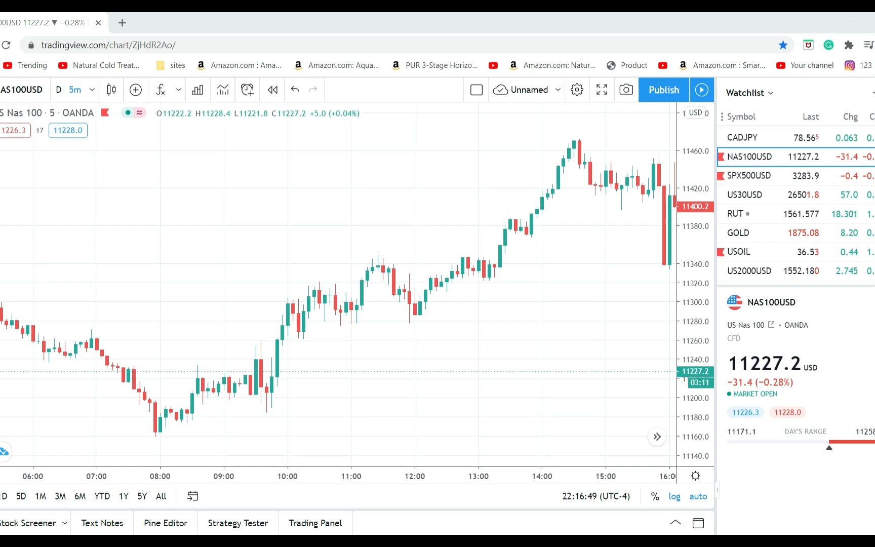The height and width of the screenshot is (547, 875).
Task: Click the Publish button
Action: [664, 90]
